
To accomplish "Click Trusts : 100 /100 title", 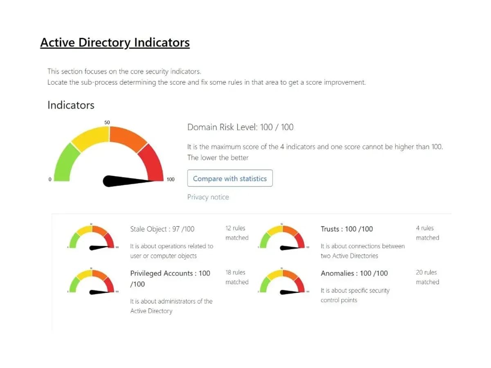I will tap(347, 229).
